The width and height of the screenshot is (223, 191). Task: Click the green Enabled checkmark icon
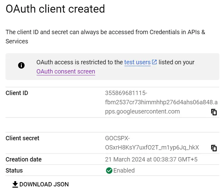tap(109, 170)
